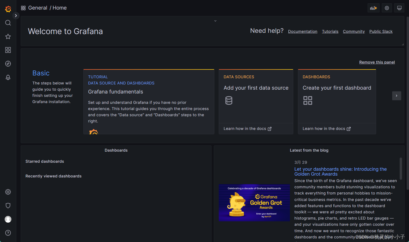Image resolution: width=409 pixels, height=242 pixels.
Task: Click the Basic heading
Action: (x=41, y=73)
